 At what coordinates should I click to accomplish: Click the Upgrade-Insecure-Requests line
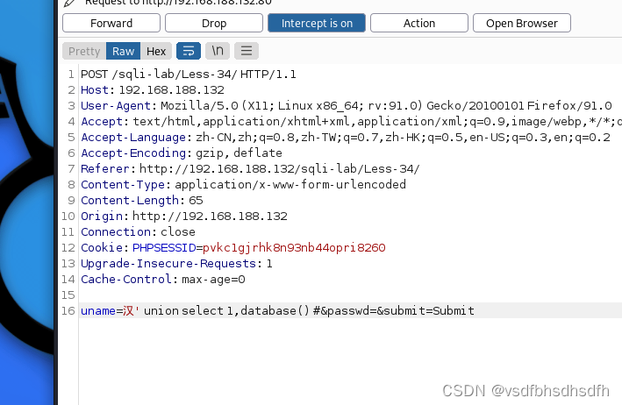coord(176,264)
